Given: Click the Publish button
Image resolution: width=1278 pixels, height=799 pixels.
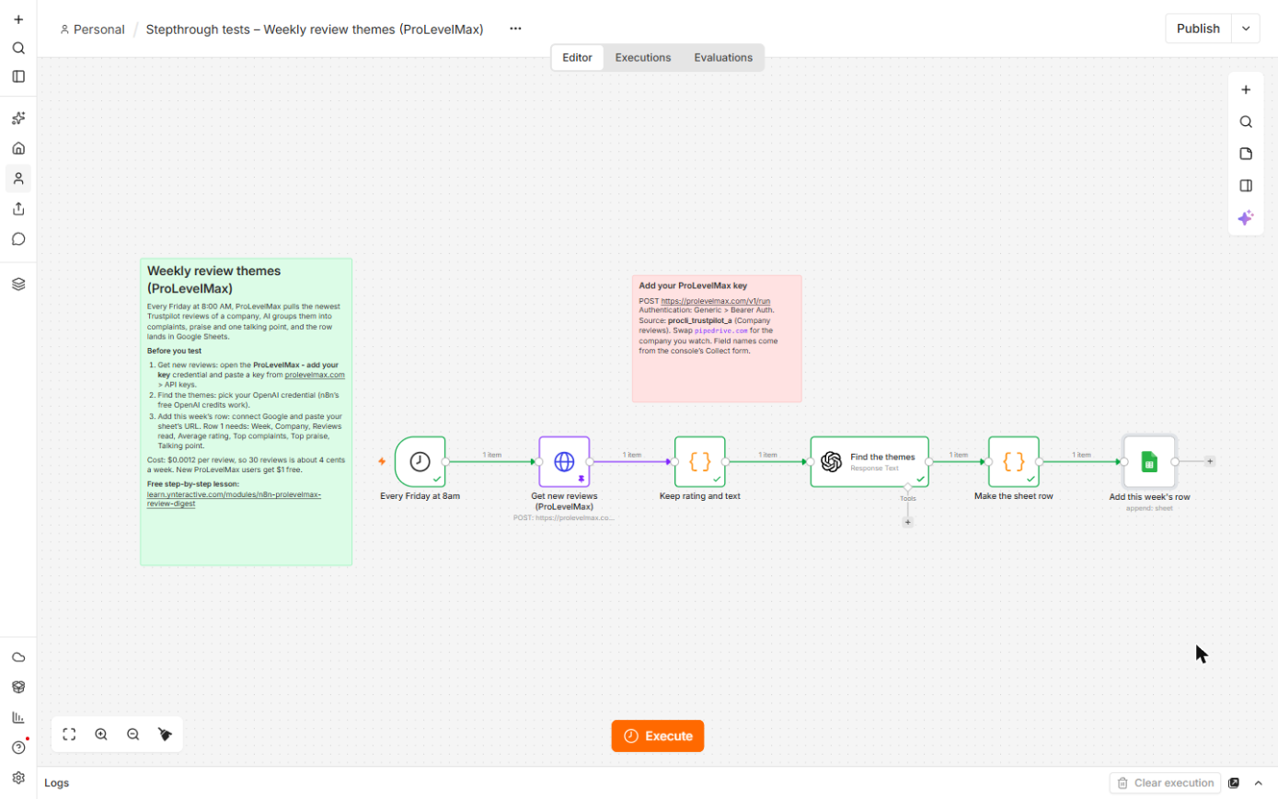Looking at the screenshot, I should pyautogui.click(x=1198, y=29).
